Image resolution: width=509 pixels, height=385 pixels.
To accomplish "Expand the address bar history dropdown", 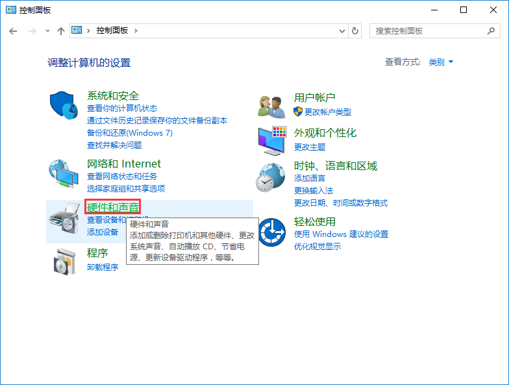I will 343,31.
